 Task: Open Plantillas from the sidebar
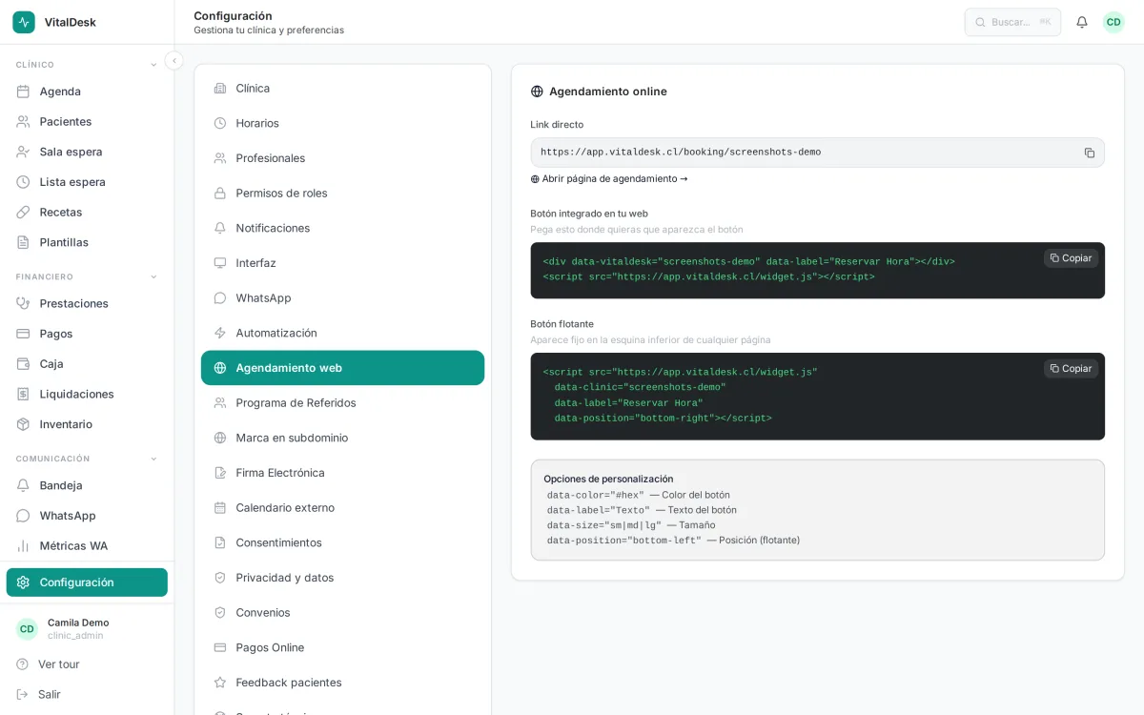pos(87,242)
